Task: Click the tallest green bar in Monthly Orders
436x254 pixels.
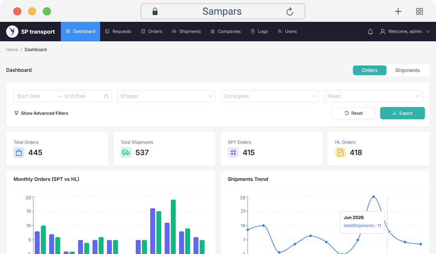Action: 173,227
